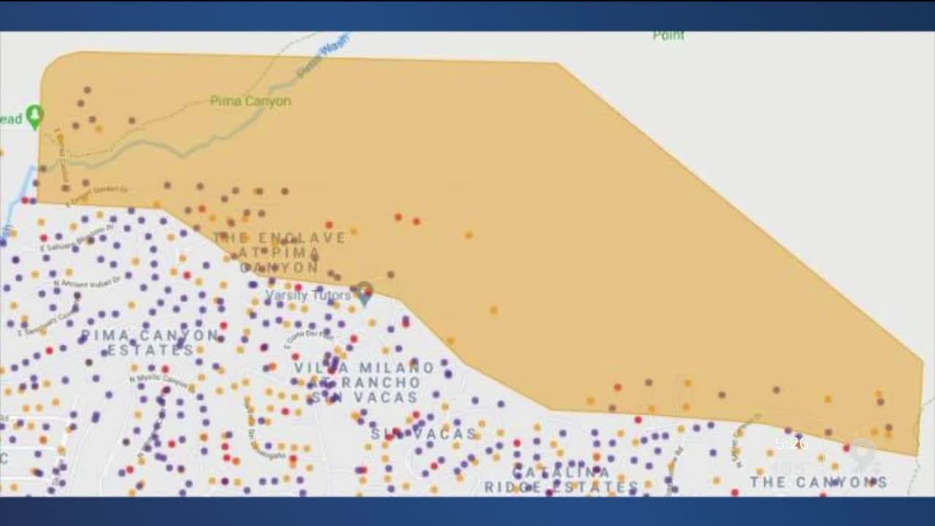Open the Villa Milano Rancho Sin Vacas label
935x526 pixels.
pyautogui.click(x=365, y=382)
